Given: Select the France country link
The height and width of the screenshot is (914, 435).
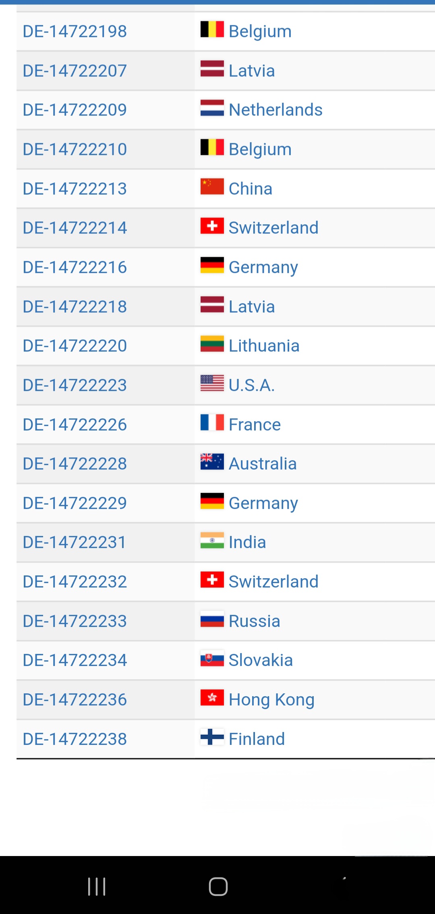Looking at the screenshot, I should (x=255, y=425).
